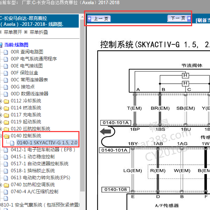Expand the 0117 充电系统 folder
The width and height of the screenshot is (210, 210).
tap(1, 115)
